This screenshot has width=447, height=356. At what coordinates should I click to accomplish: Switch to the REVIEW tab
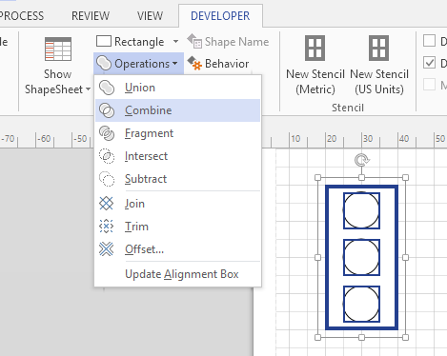pyautogui.click(x=91, y=16)
